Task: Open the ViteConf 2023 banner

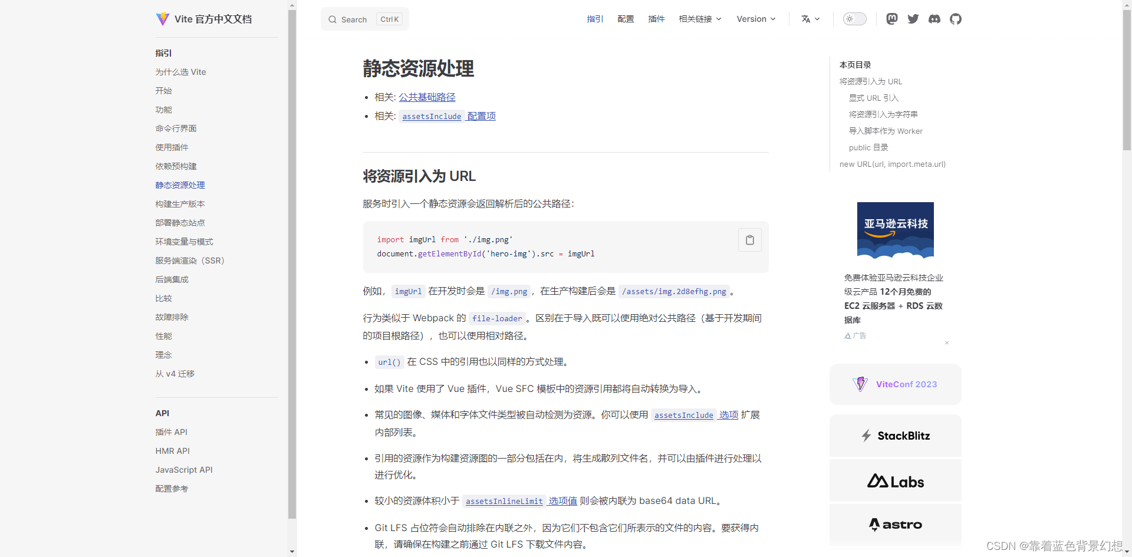Action: point(896,384)
